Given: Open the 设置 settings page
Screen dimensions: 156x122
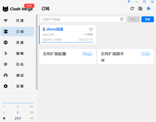Looking at the screenshot, I should pyautogui.click(x=17, y=86).
